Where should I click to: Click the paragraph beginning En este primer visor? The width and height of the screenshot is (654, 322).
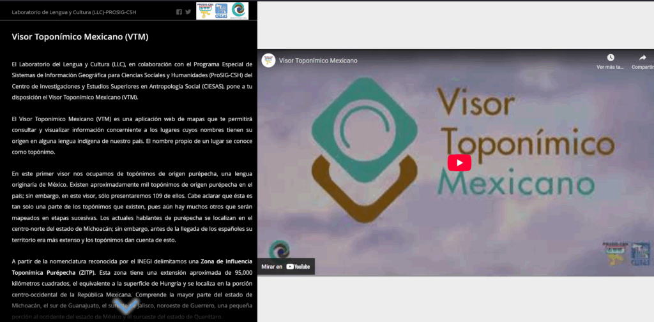pos(132,207)
